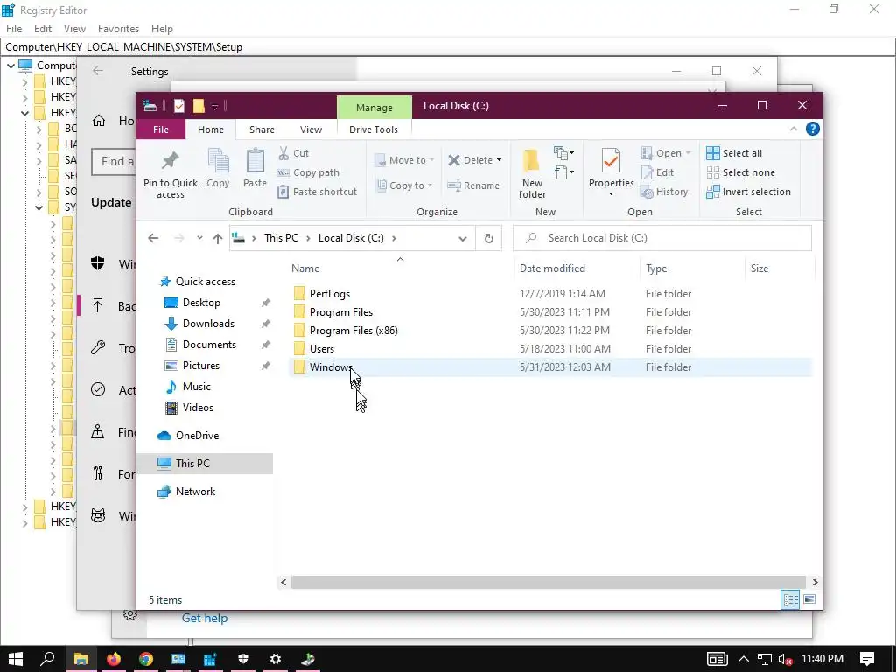Open taskbar Search

pyautogui.click(x=47, y=659)
